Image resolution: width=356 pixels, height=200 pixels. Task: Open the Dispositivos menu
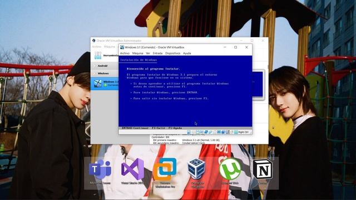pyautogui.click(x=172, y=53)
